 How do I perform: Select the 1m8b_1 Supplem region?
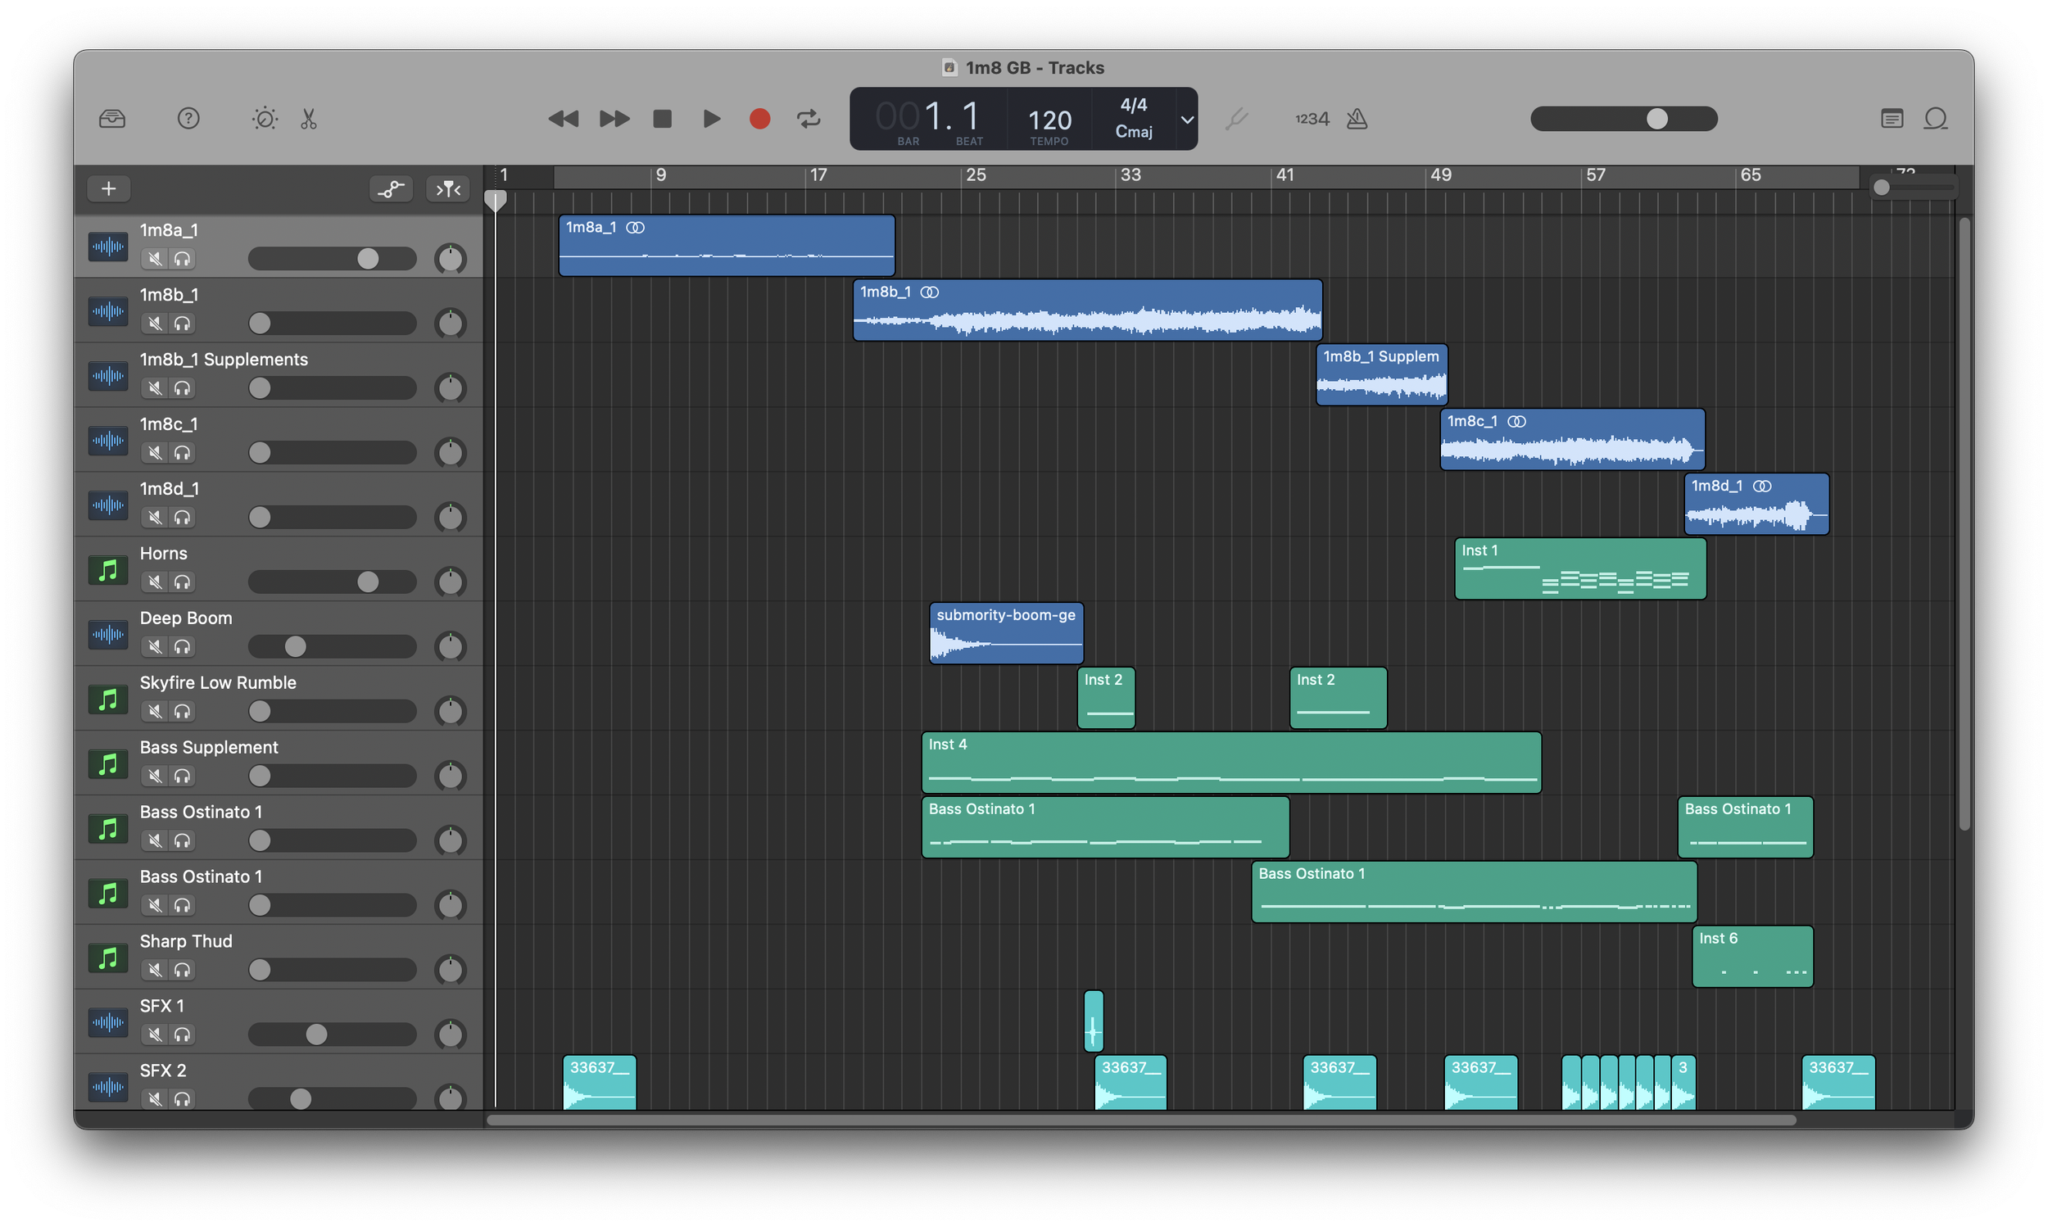pyautogui.click(x=1382, y=374)
